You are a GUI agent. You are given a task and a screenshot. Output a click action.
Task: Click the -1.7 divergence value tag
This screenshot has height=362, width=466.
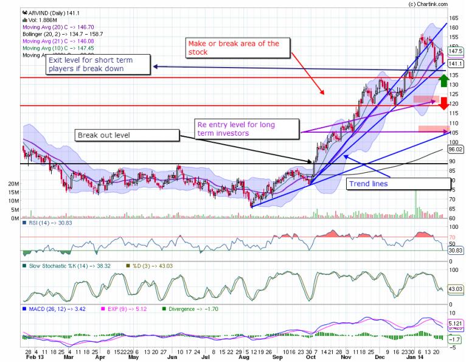click(x=456, y=339)
